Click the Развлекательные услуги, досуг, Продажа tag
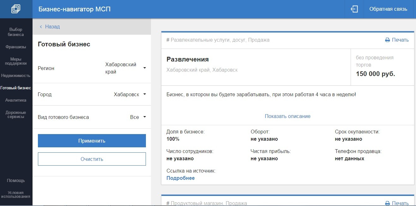416x206 pixels. [218, 40]
